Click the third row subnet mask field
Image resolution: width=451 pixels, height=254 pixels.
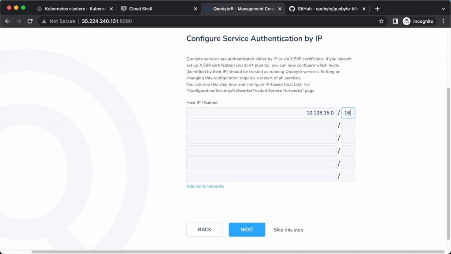pos(348,138)
